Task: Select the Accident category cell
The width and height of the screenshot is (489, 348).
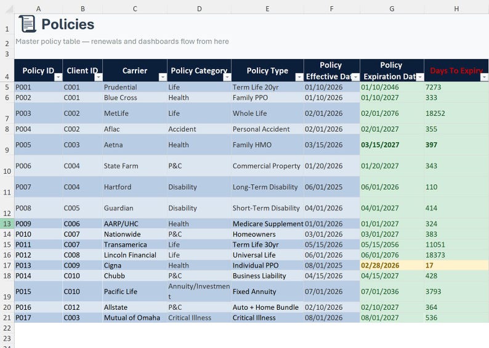Action: point(200,129)
